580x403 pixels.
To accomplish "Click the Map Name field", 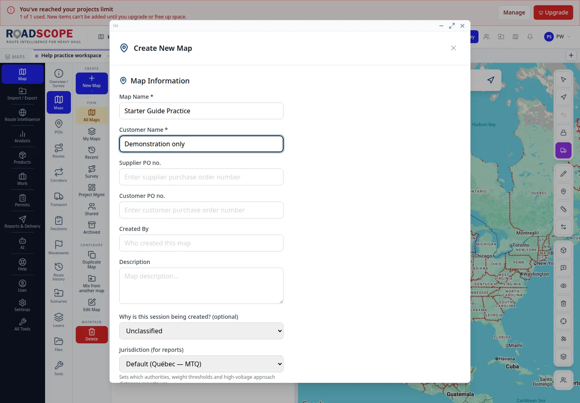I will point(201,111).
